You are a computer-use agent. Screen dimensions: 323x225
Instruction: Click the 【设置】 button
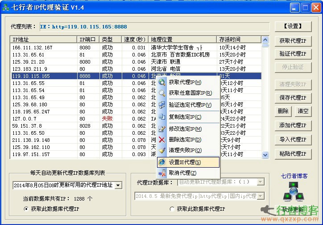coord(293,26)
